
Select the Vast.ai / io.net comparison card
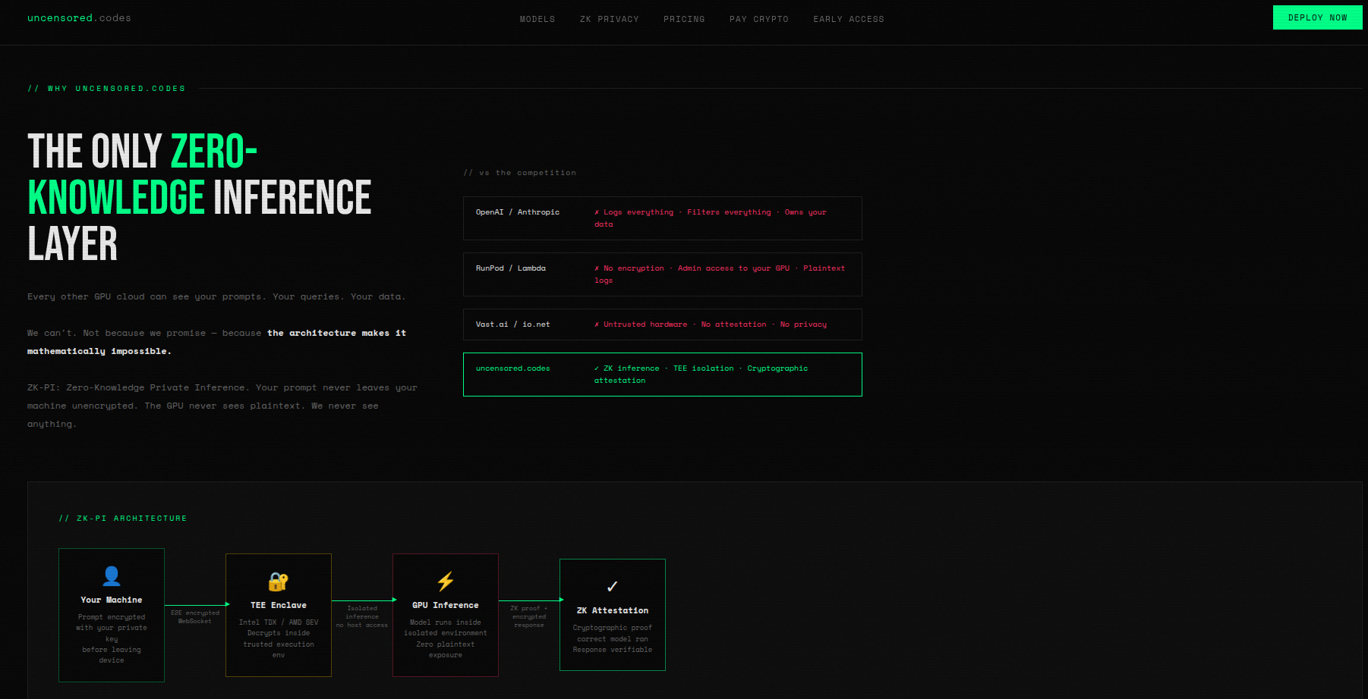tap(662, 324)
